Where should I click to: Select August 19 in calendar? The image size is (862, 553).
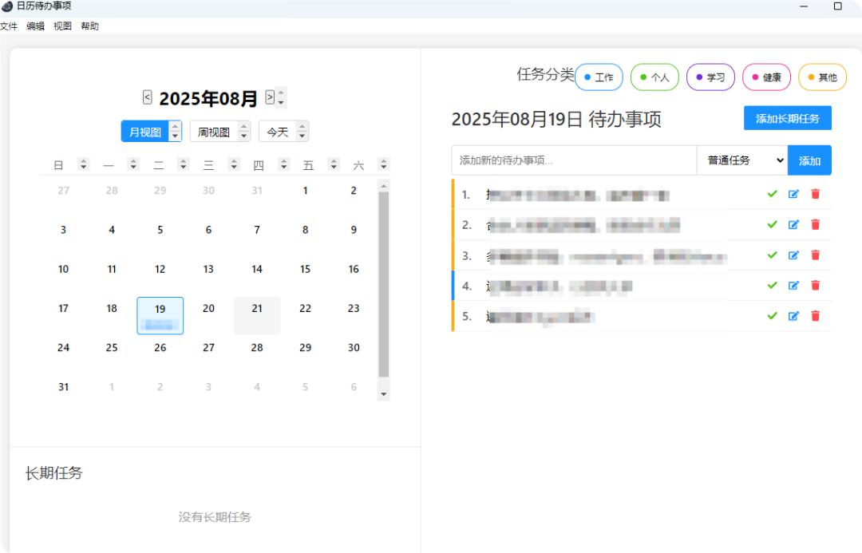click(x=160, y=315)
